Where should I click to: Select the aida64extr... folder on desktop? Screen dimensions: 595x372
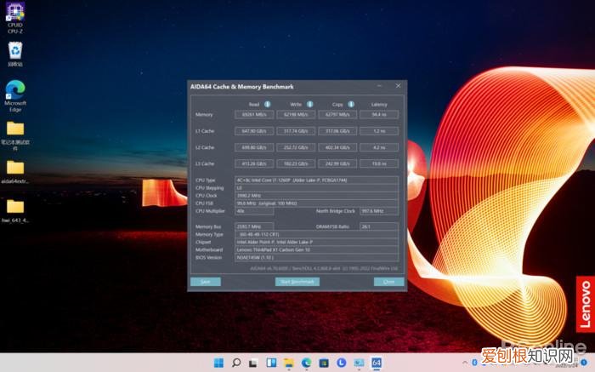15,172
